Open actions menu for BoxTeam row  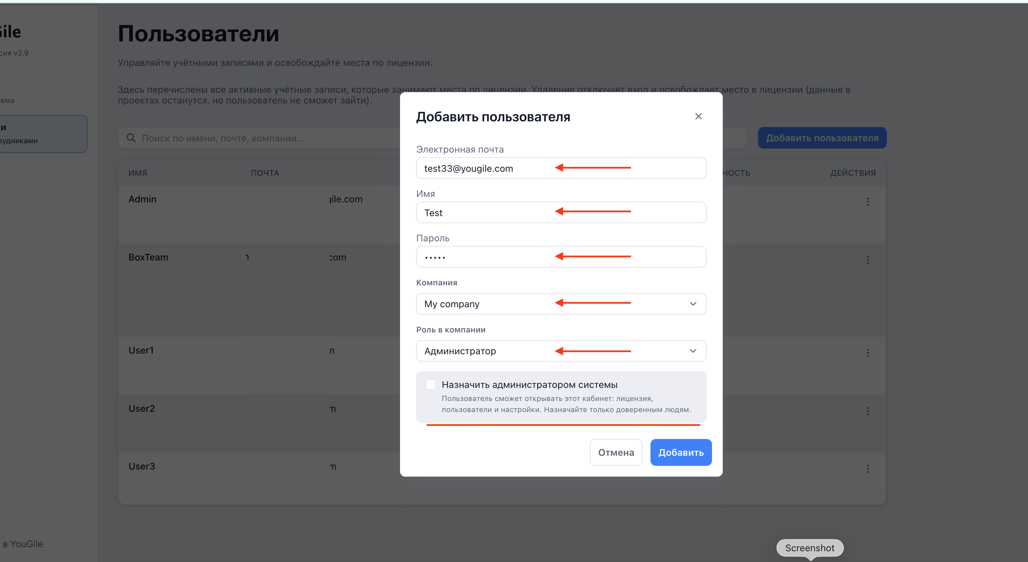click(x=868, y=260)
